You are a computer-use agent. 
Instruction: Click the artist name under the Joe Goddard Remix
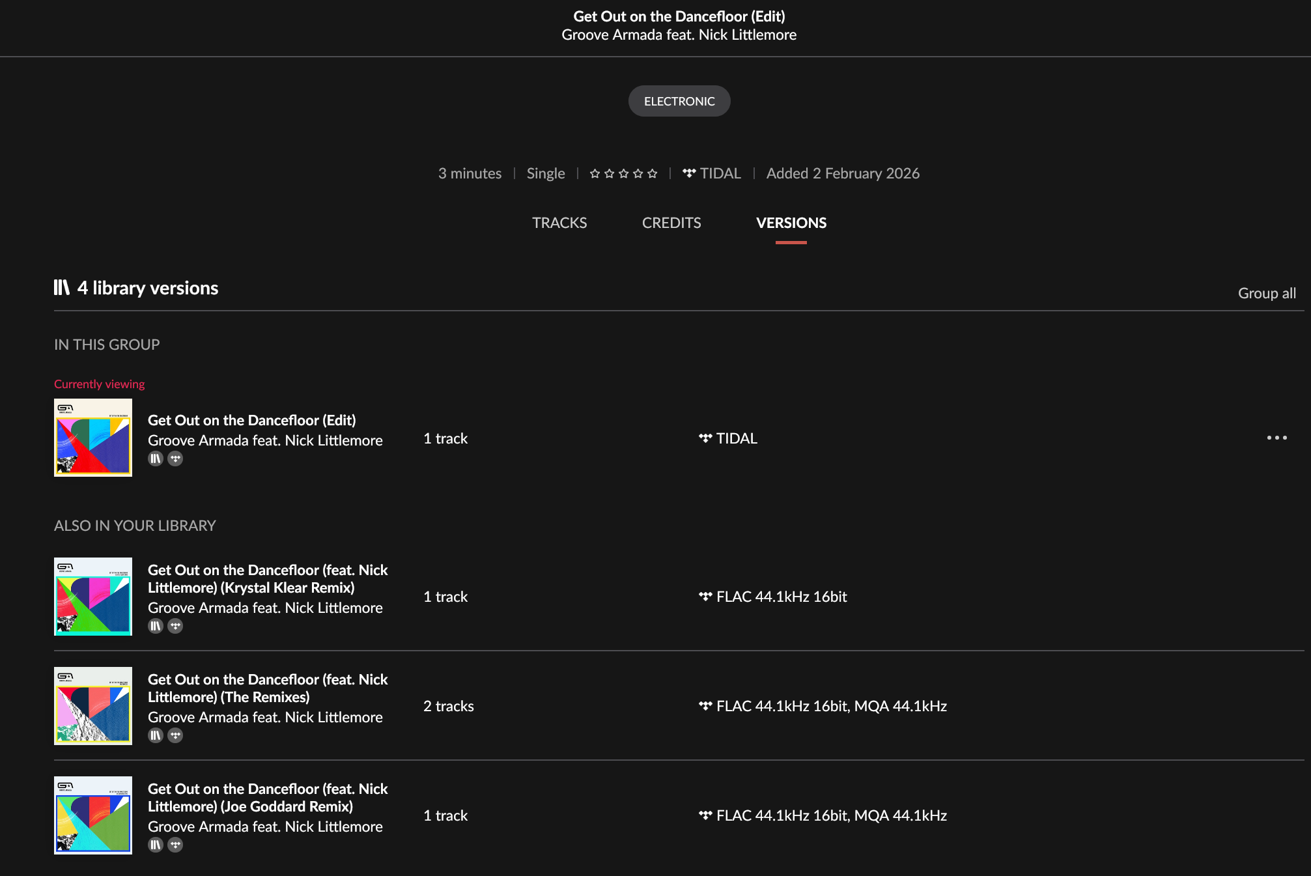tap(265, 827)
